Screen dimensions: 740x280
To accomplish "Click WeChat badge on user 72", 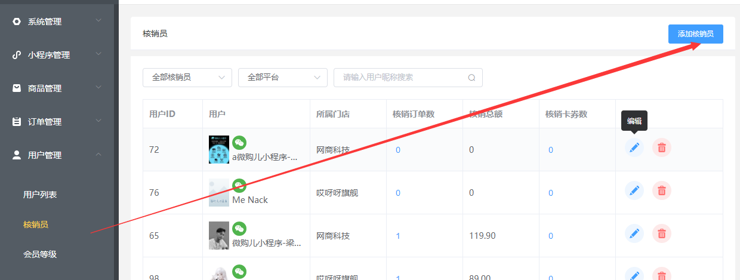I will (239, 143).
